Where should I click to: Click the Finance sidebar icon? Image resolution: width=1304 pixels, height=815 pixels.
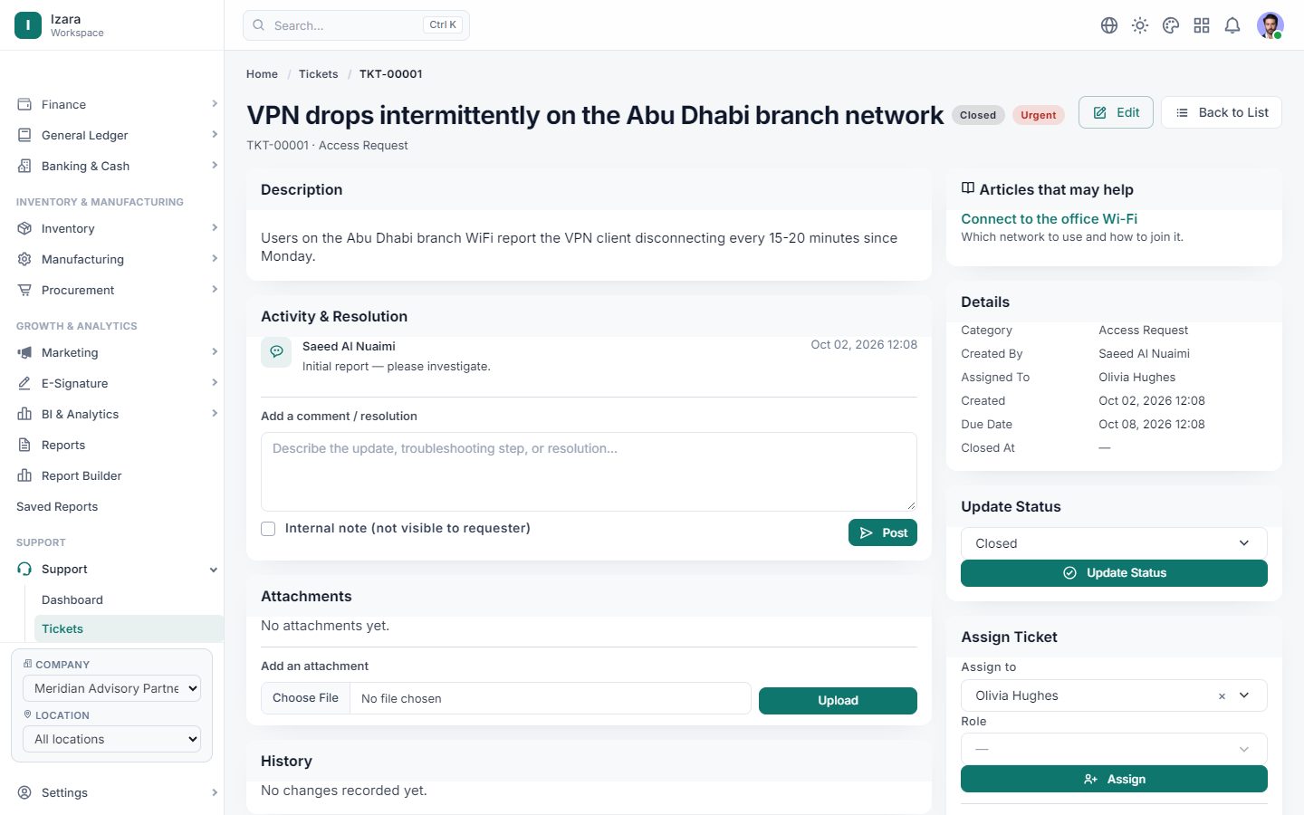pos(24,104)
